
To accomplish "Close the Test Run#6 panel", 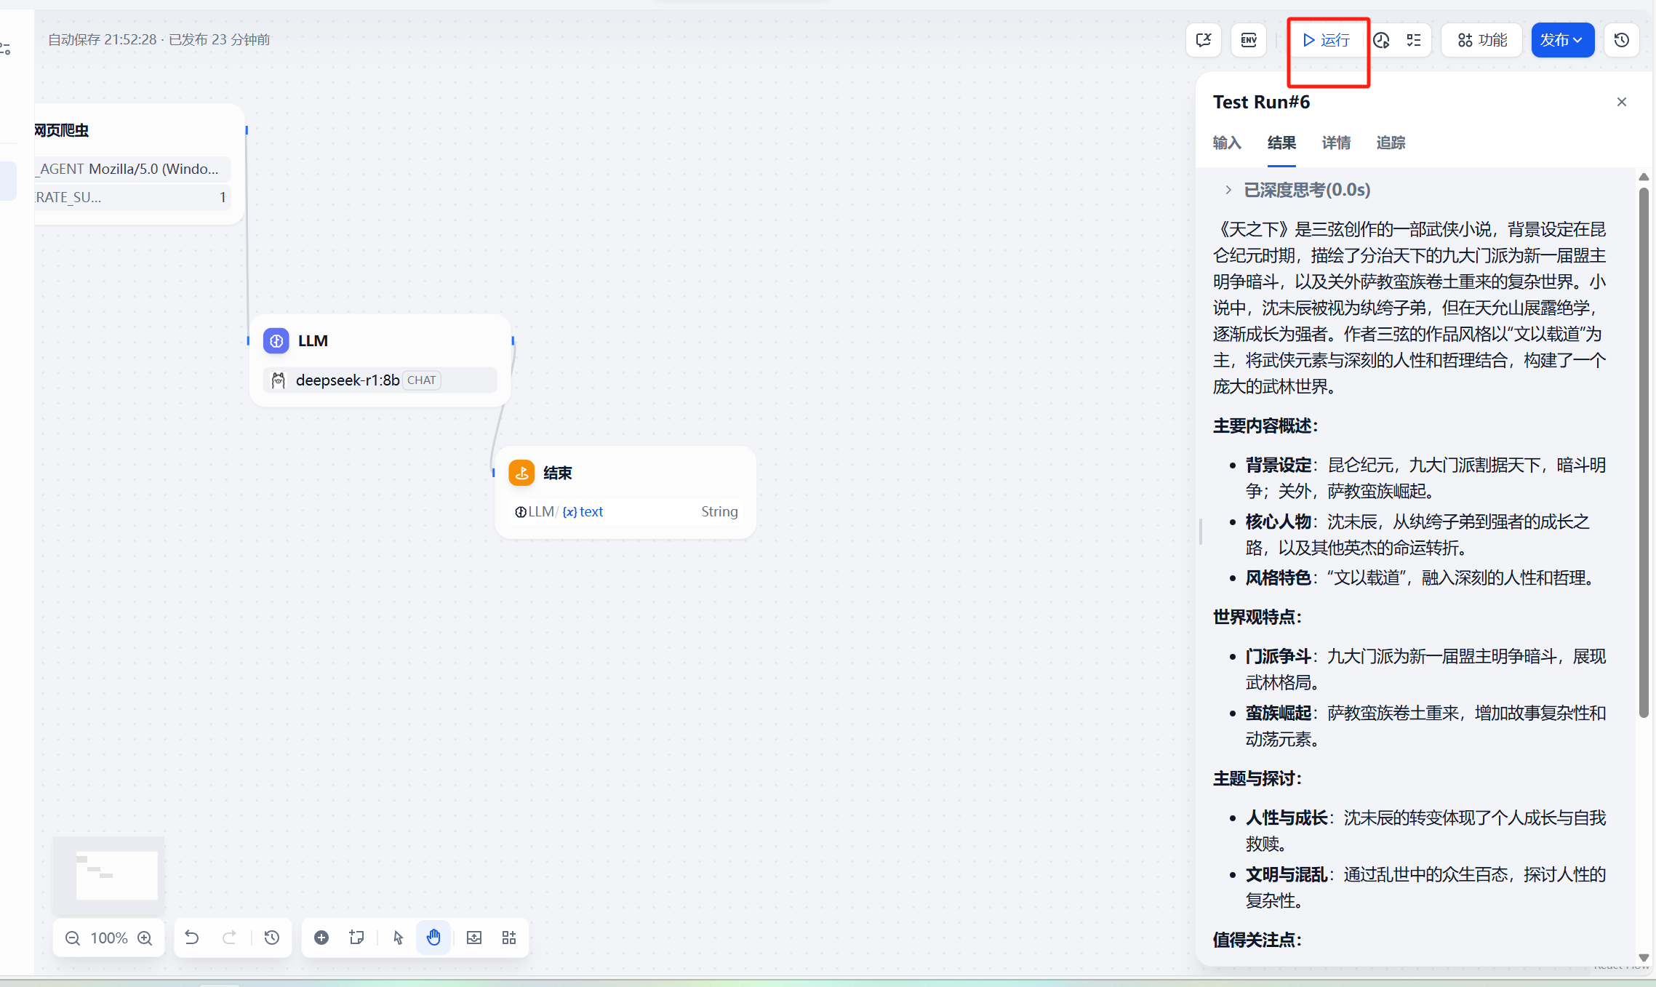I will tap(1621, 102).
